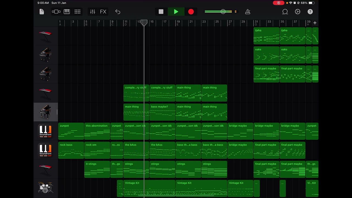
Task: Select the 'bass maybe?' region
Action: click(x=162, y=112)
